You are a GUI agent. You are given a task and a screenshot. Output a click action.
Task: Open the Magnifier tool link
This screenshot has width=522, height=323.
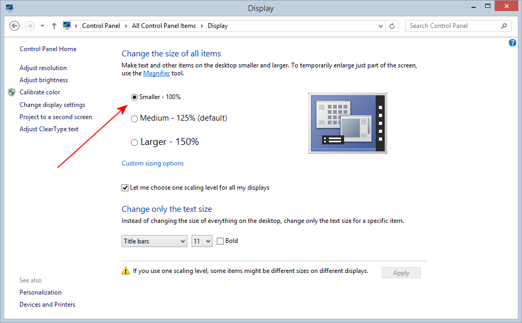tap(156, 73)
